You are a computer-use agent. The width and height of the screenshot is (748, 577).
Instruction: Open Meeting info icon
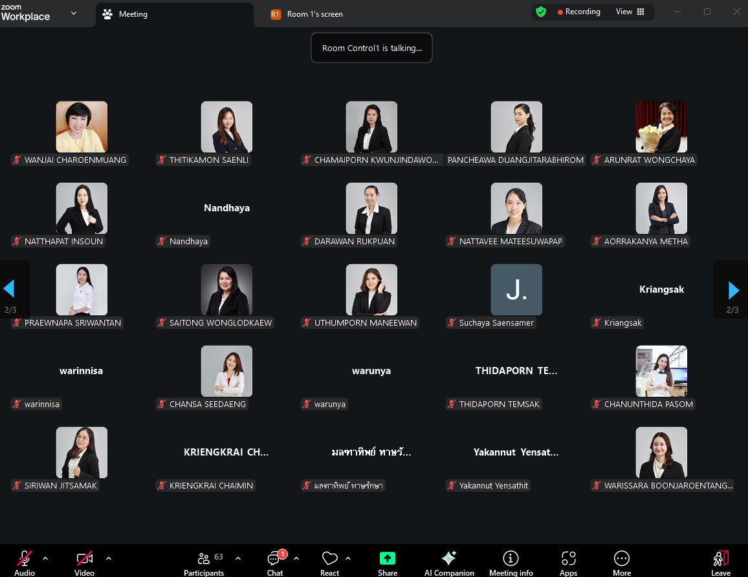(511, 558)
